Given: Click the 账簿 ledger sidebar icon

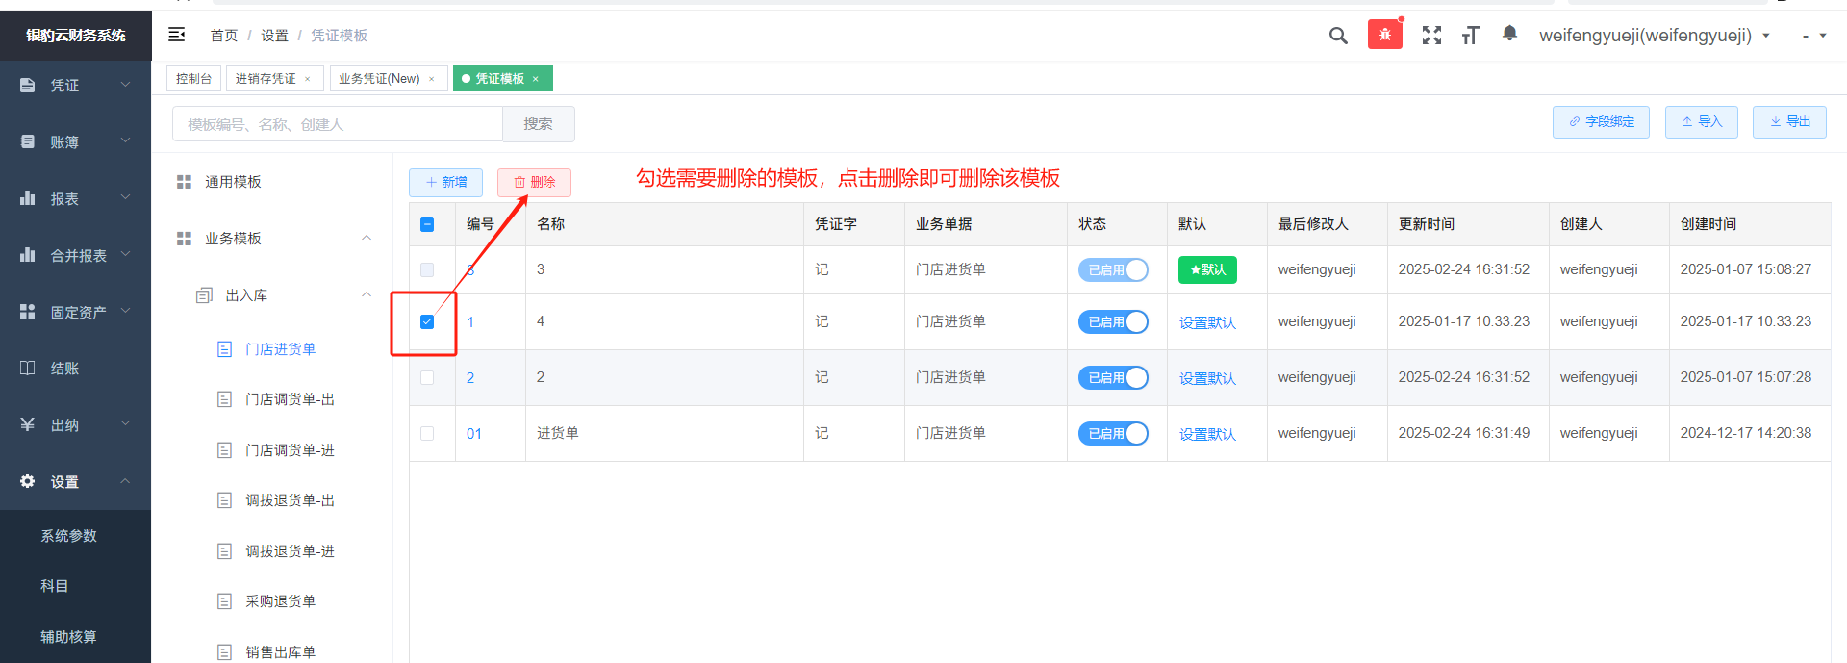Looking at the screenshot, I should pos(28,141).
